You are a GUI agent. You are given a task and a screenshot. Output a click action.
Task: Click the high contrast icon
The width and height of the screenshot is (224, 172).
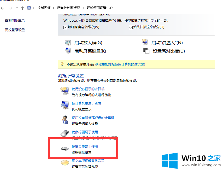(146, 51)
